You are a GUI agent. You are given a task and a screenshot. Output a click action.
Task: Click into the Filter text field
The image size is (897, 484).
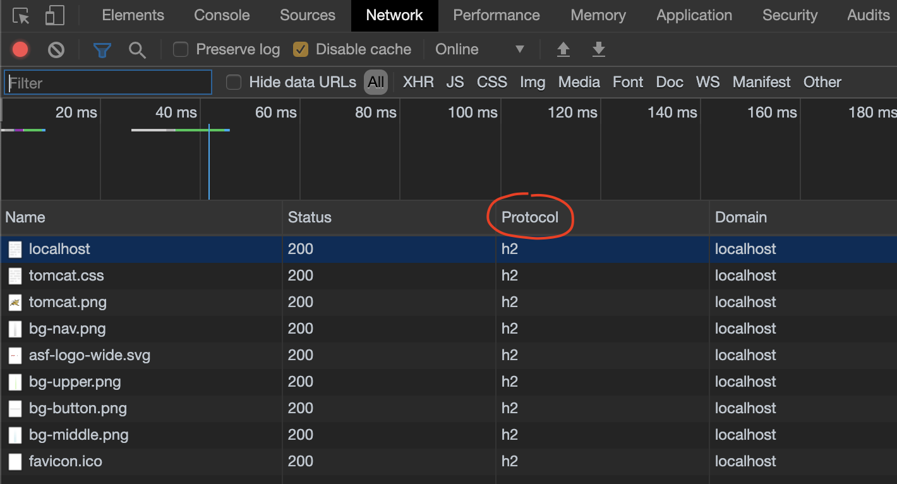[x=108, y=83]
